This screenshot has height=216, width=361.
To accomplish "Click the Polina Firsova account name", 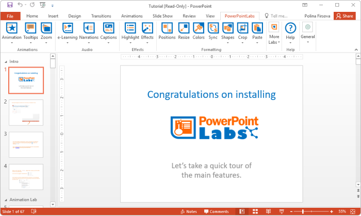I will point(317,16).
